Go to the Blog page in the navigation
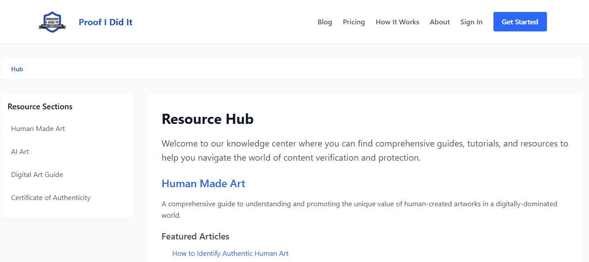 [x=324, y=22]
